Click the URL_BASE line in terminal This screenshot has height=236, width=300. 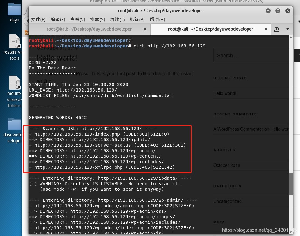73,90
